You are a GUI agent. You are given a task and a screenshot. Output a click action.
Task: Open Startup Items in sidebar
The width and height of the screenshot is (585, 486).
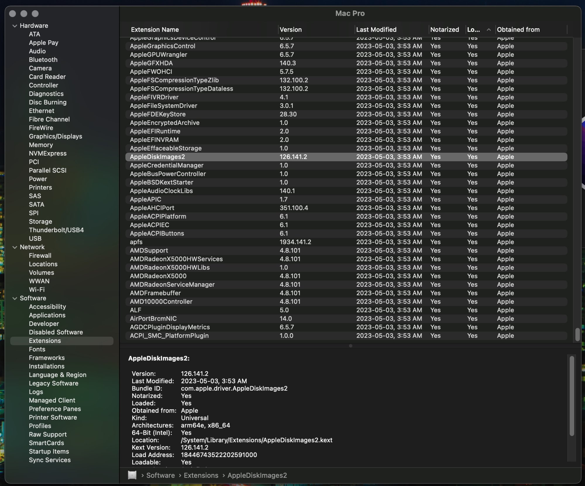(x=49, y=451)
